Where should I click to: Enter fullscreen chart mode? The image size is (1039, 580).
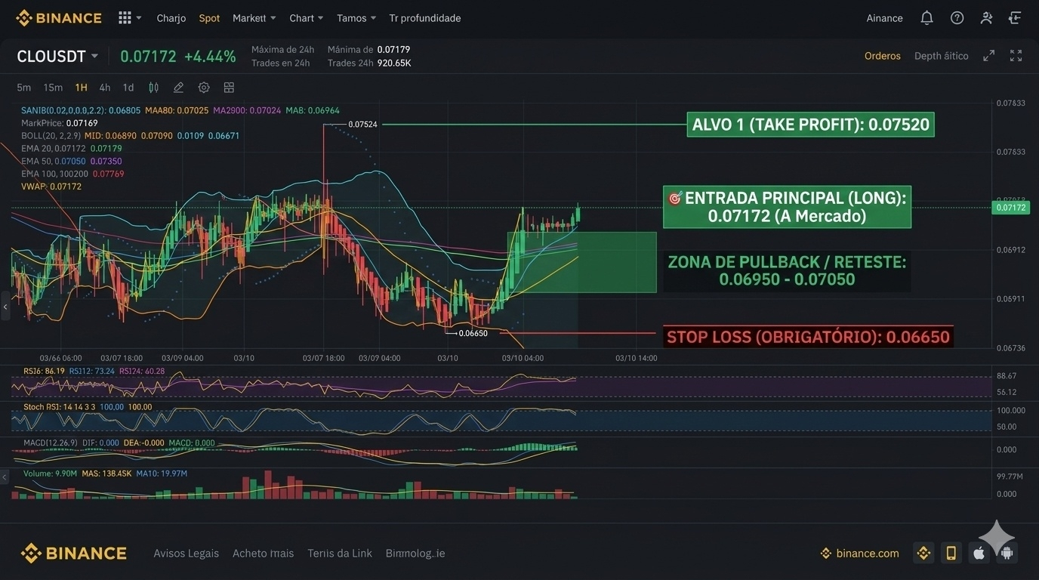(1016, 56)
